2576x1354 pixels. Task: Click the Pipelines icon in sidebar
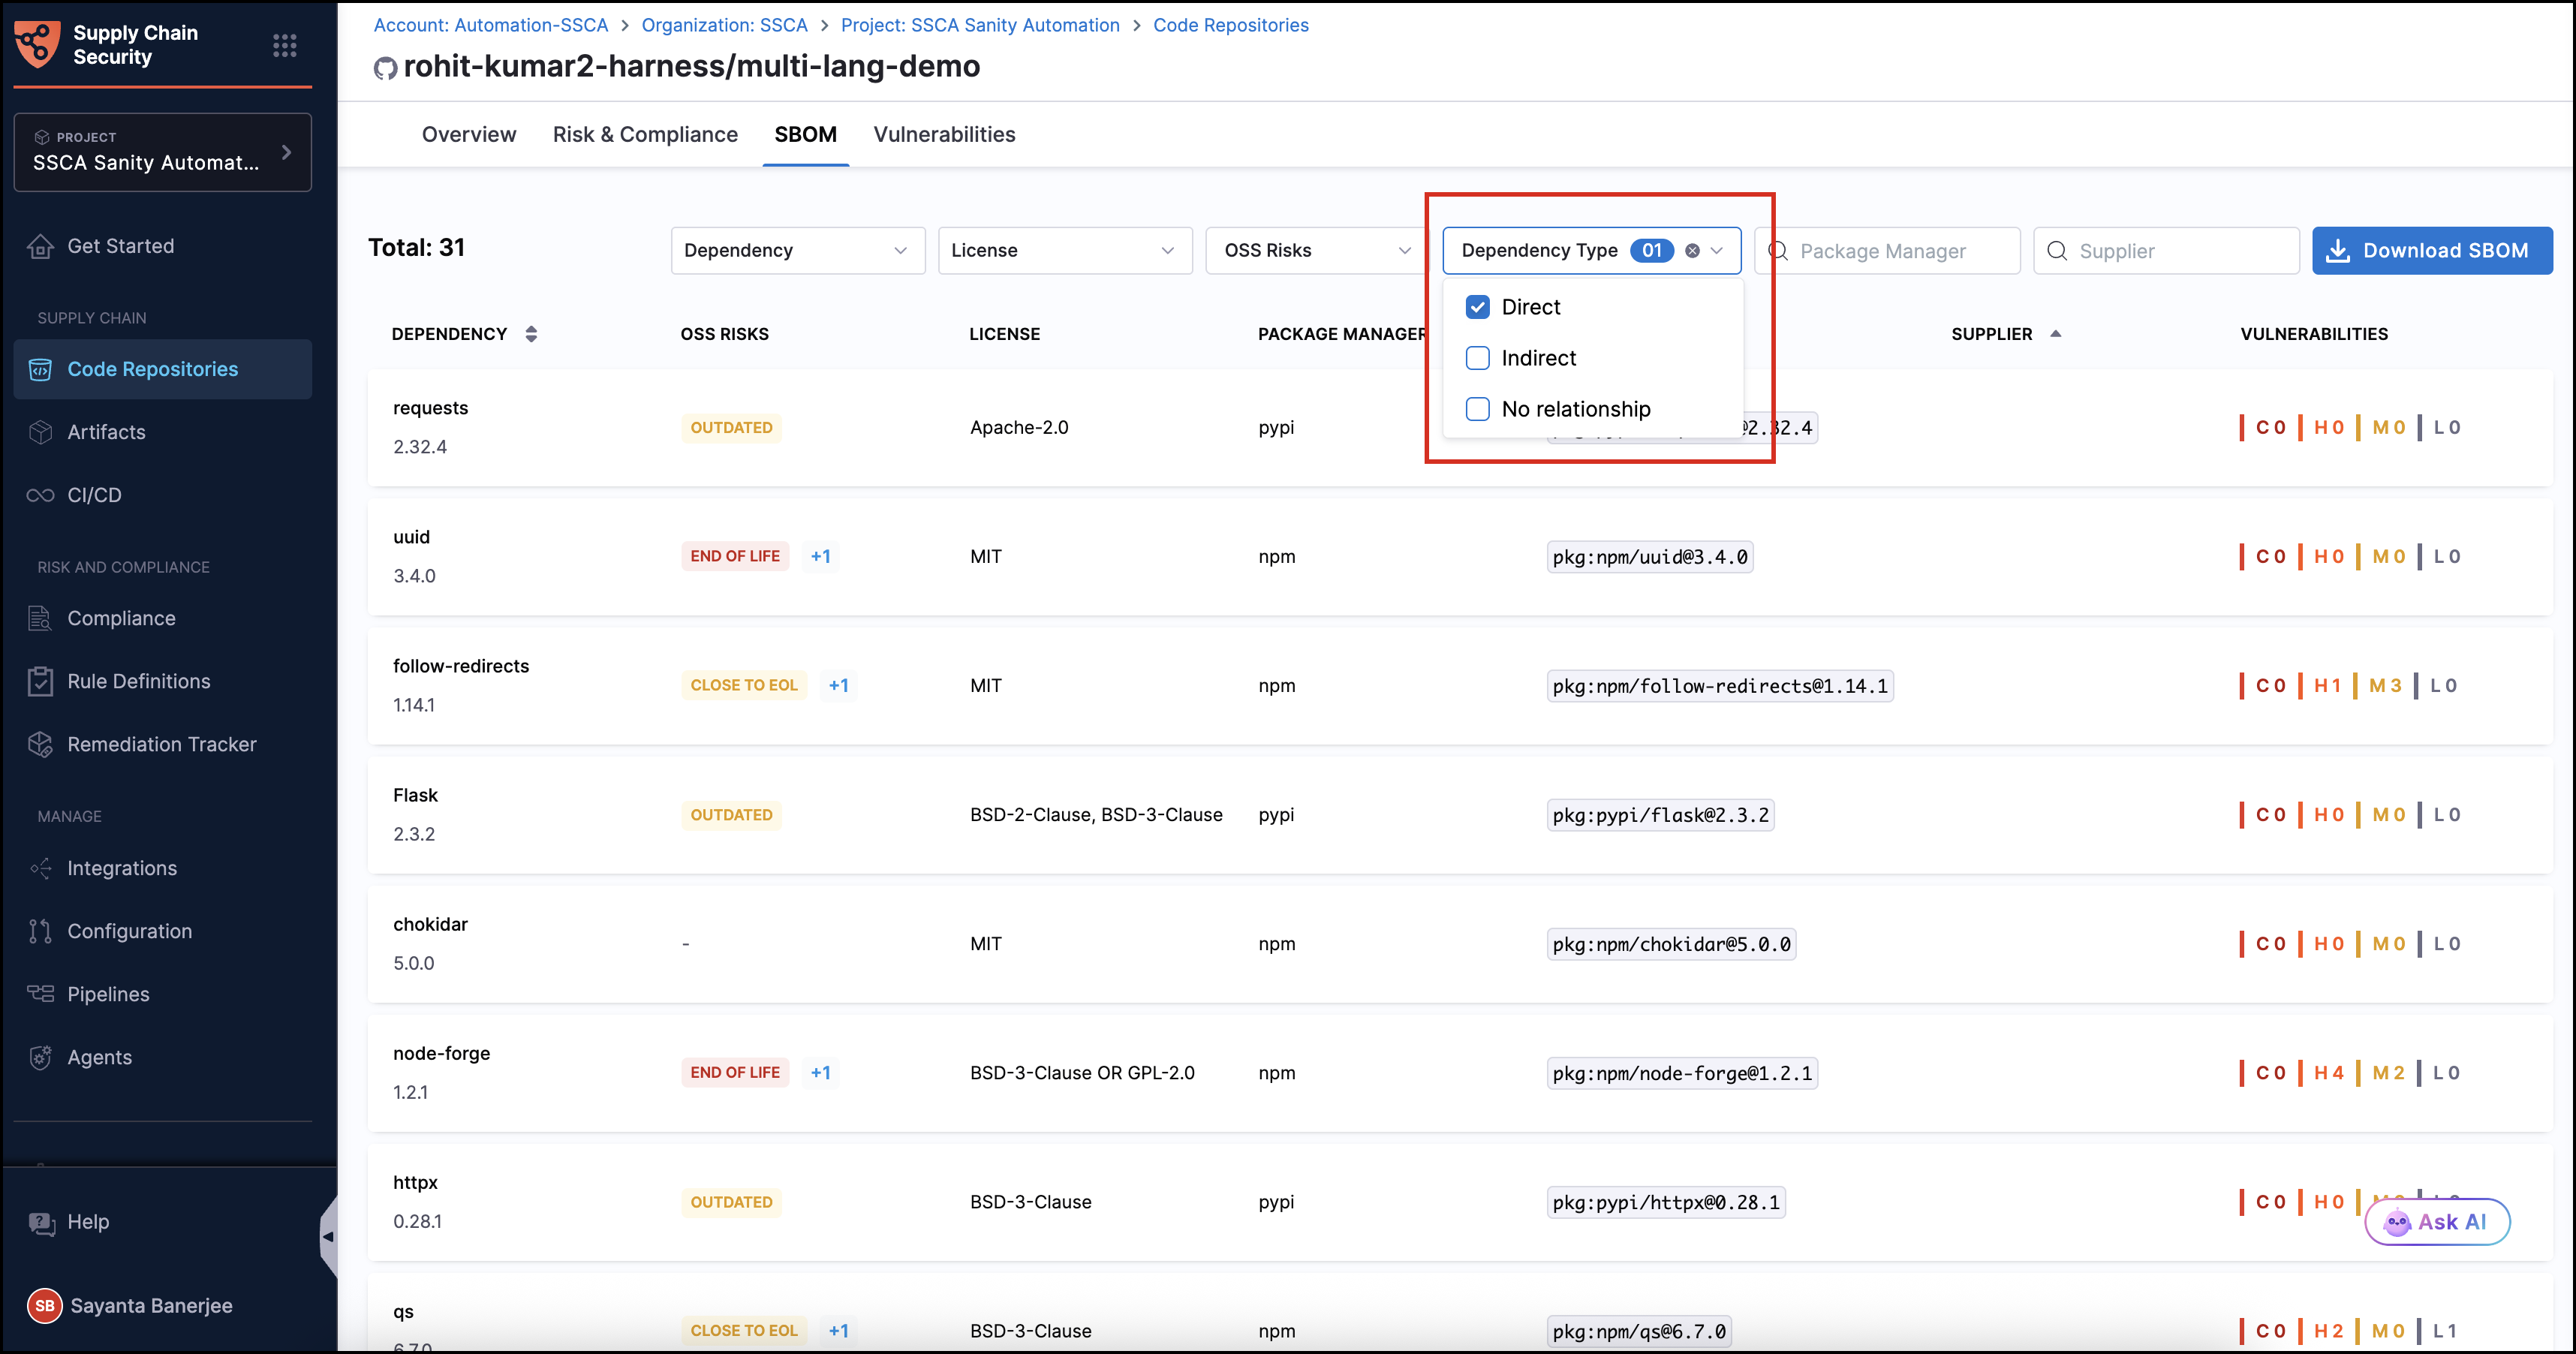(x=40, y=994)
